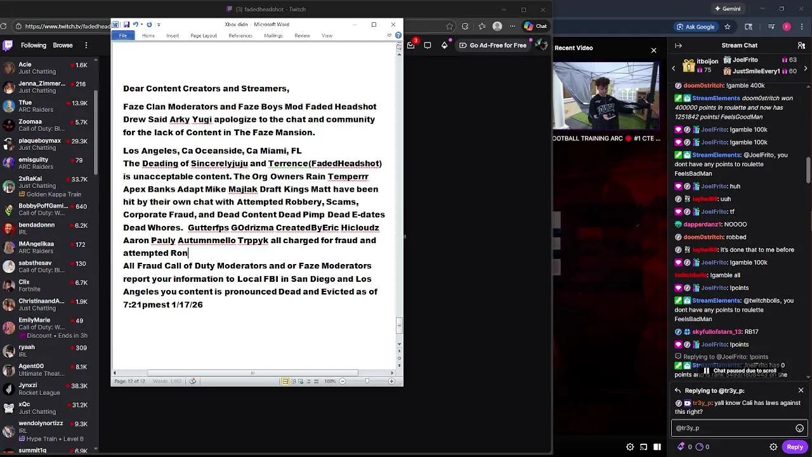Close the Replying to @tr3y_p banner
This screenshot has height=457, width=812.
[801, 390]
